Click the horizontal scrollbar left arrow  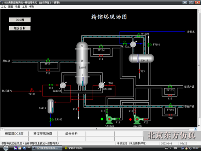point(2,129)
